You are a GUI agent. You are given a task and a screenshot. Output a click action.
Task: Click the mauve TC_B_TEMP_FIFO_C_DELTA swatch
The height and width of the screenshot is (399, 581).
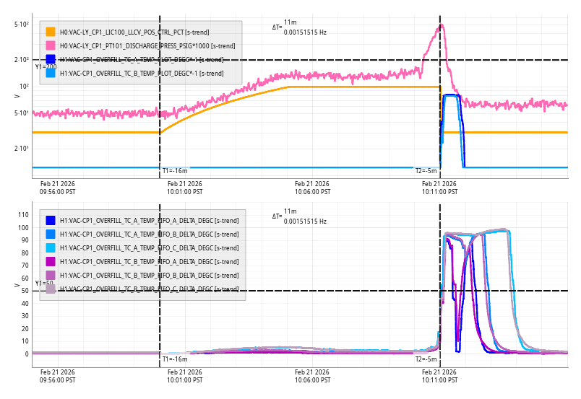pos(51,289)
